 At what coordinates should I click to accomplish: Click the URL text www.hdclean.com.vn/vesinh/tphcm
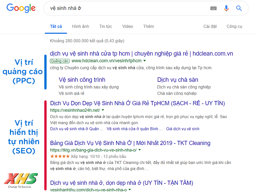click(x=107, y=61)
